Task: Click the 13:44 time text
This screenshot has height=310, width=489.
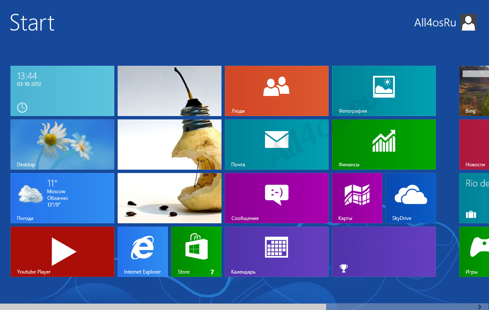Action: point(27,76)
